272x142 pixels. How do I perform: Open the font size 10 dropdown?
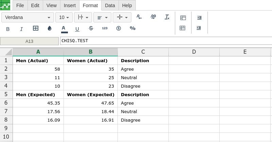[x=64, y=17]
